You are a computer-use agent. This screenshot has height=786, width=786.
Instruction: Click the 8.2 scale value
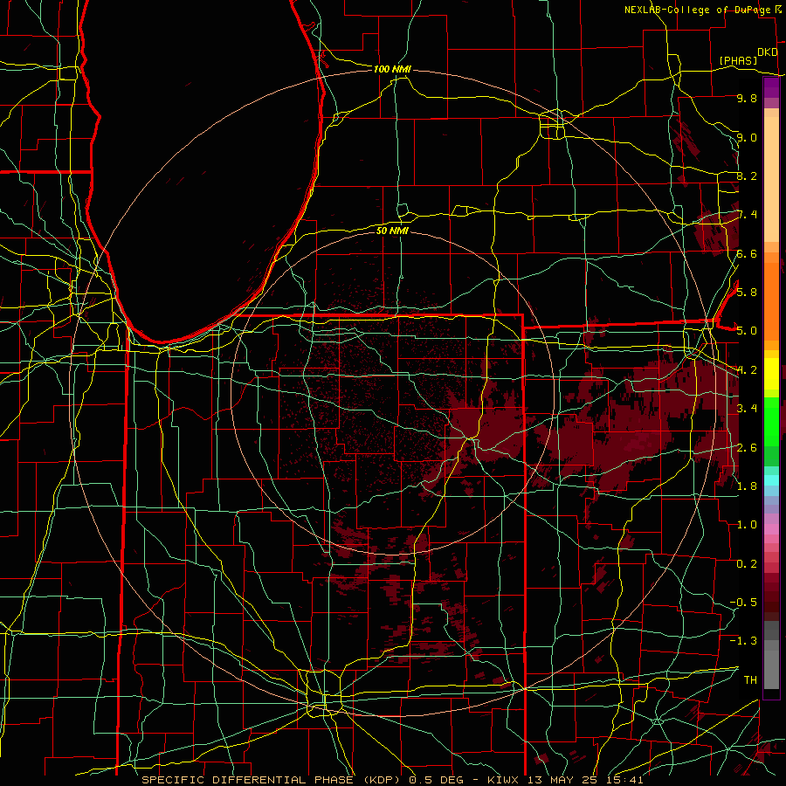(x=747, y=176)
